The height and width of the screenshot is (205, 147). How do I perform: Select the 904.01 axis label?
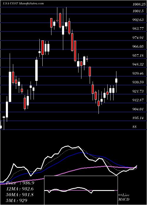(x=138, y=109)
